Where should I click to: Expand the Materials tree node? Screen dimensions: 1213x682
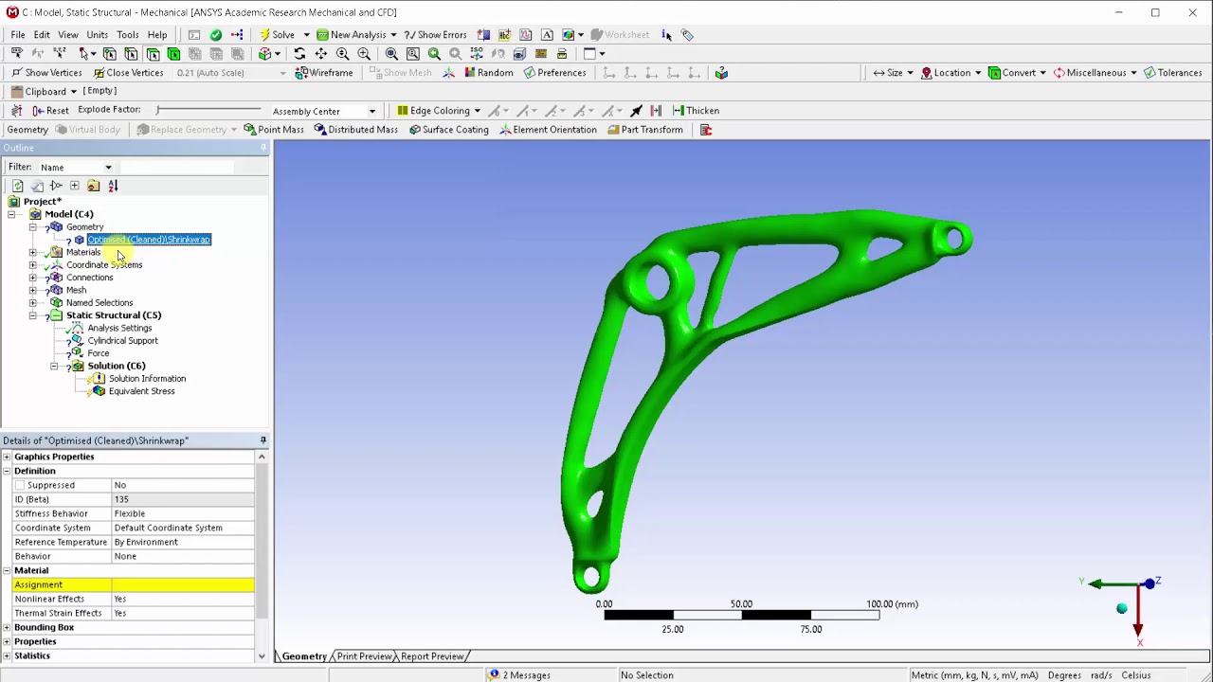pos(33,252)
